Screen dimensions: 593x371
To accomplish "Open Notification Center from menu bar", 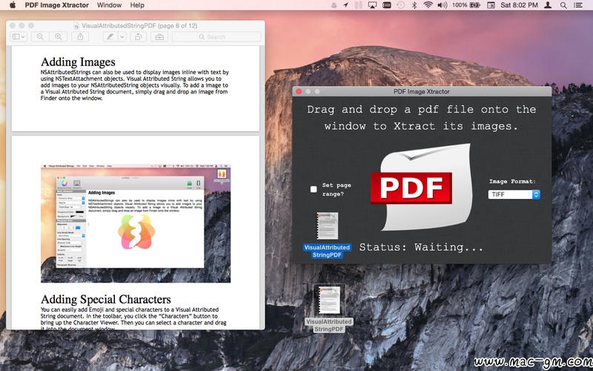I will click(578, 5).
